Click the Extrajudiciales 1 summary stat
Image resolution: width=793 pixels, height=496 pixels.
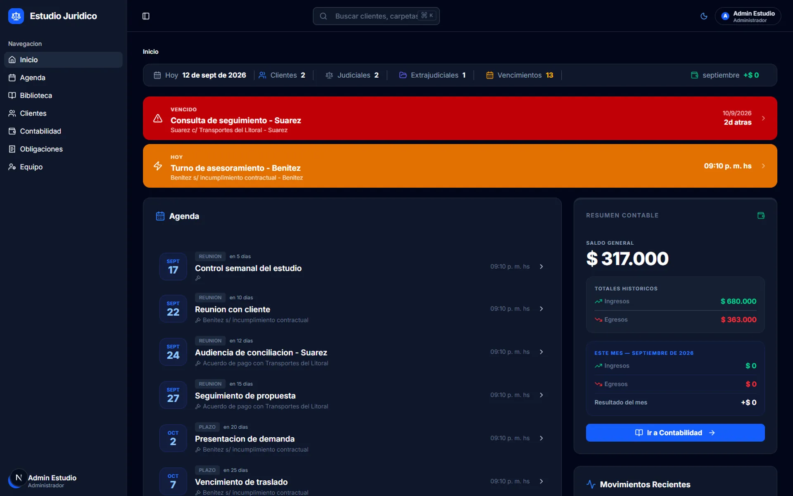click(432, 75)
